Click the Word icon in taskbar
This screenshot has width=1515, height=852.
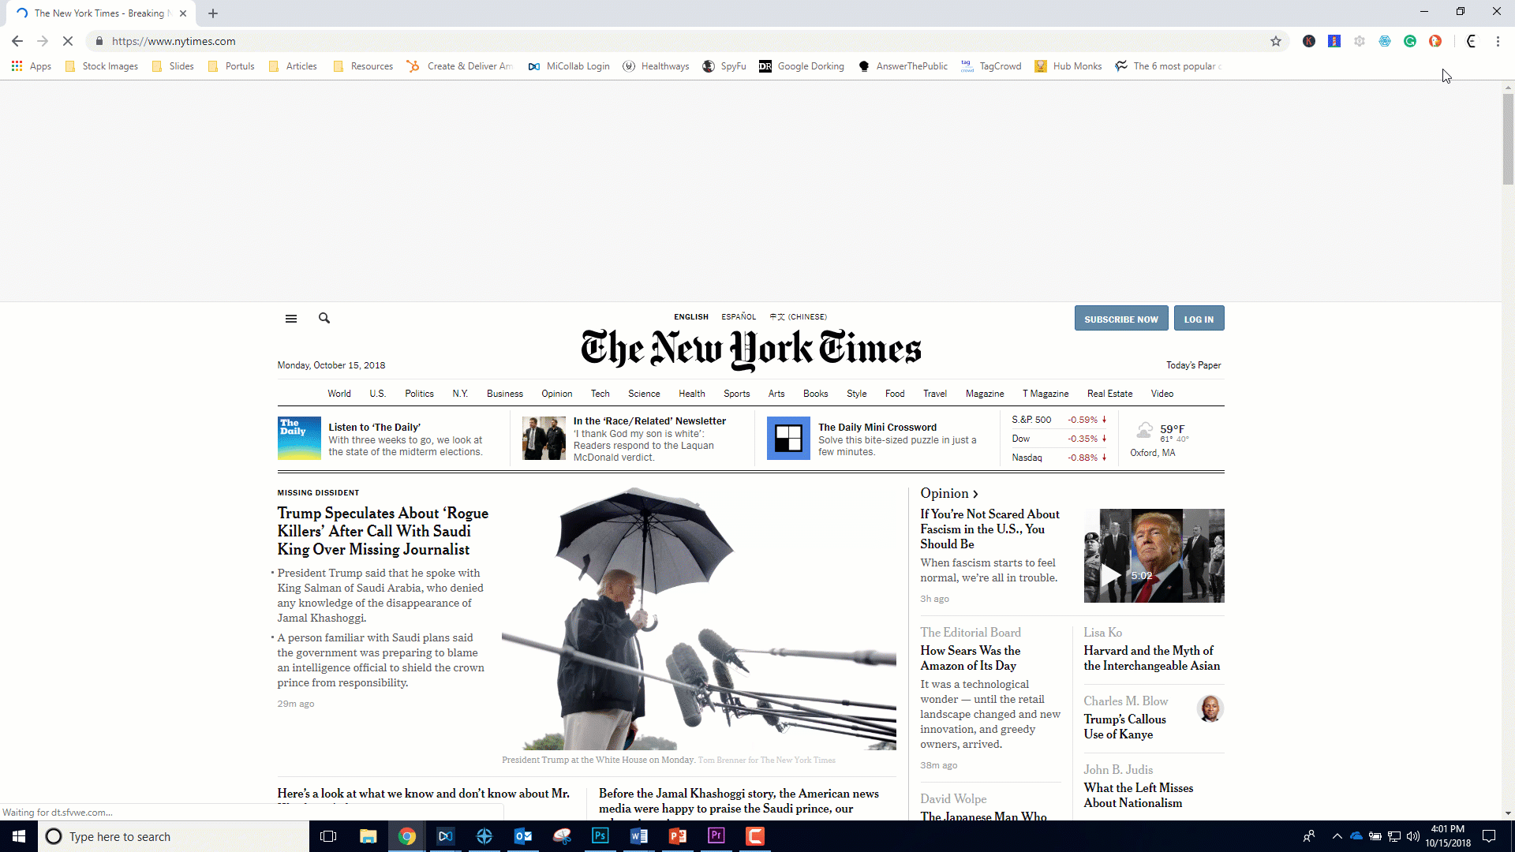639,835
